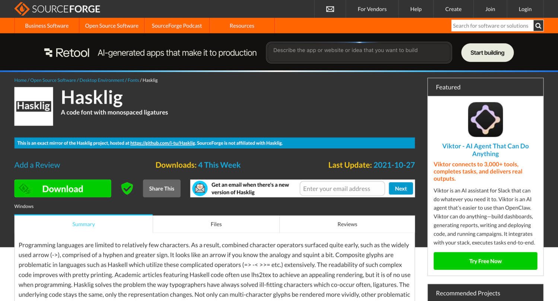Open the envelope mail icon in header
Image resolution: width=558 pixels, height=301 pixels.
[330, 9]
